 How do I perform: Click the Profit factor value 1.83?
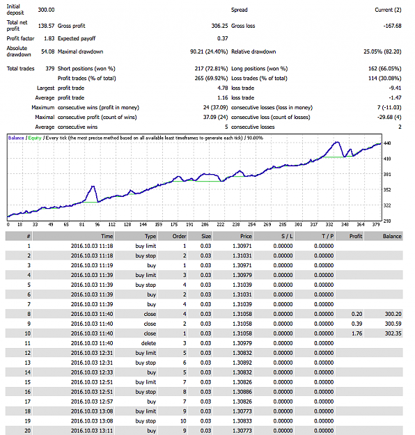[x=49, y=38]
